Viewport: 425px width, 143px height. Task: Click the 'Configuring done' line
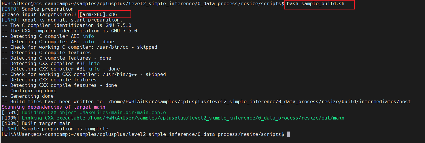pyautogui.click(x=33, y=91)
